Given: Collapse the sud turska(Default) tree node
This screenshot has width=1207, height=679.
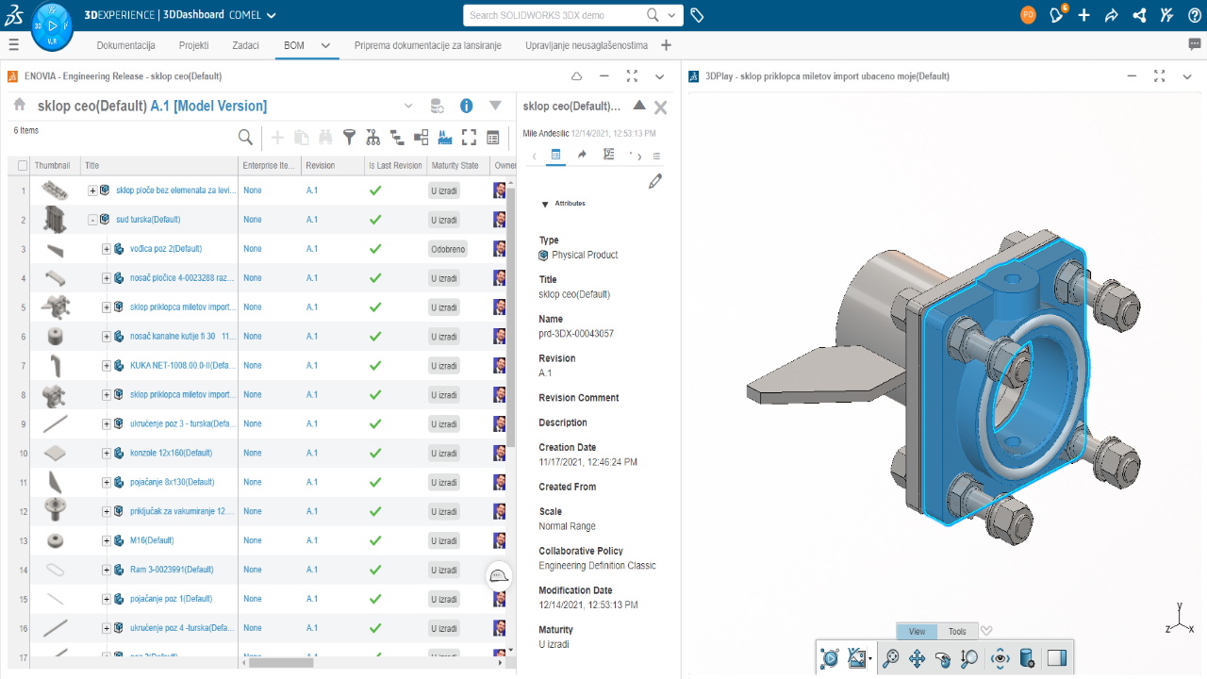Looking at the screenshot, I should [x=93, y=220].
